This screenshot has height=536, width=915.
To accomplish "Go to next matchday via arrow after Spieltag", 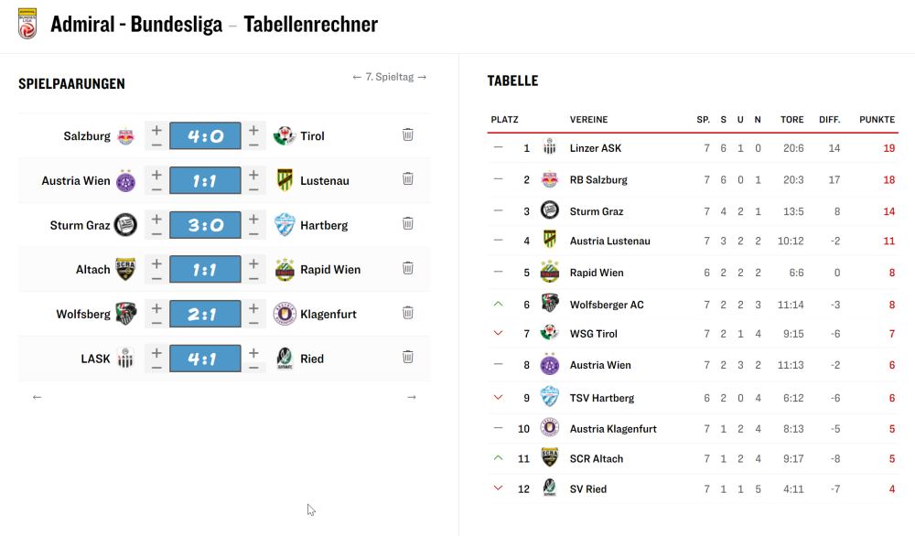I will 422,77.
